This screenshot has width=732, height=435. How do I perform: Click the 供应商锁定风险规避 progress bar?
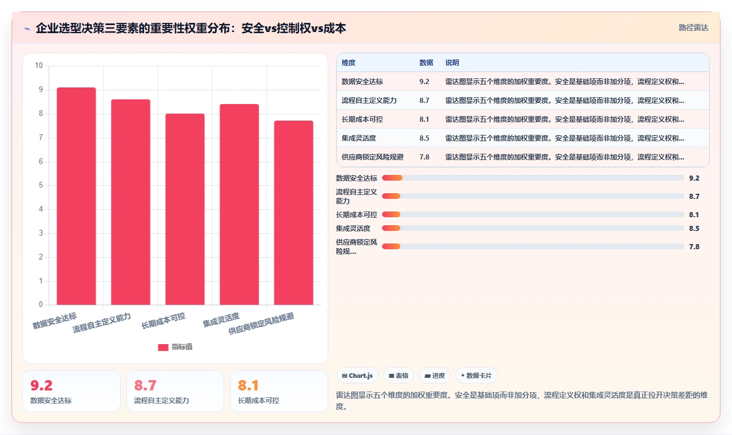coord(533,246)
